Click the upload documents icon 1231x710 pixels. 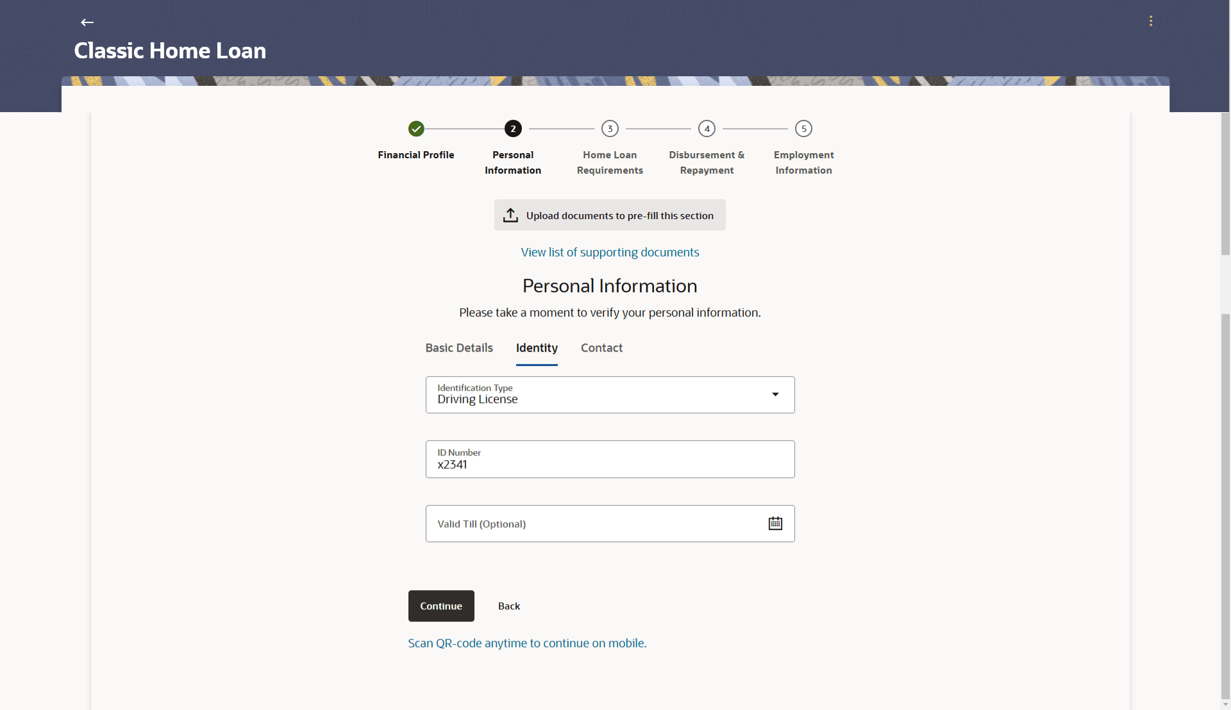(510, 215)
